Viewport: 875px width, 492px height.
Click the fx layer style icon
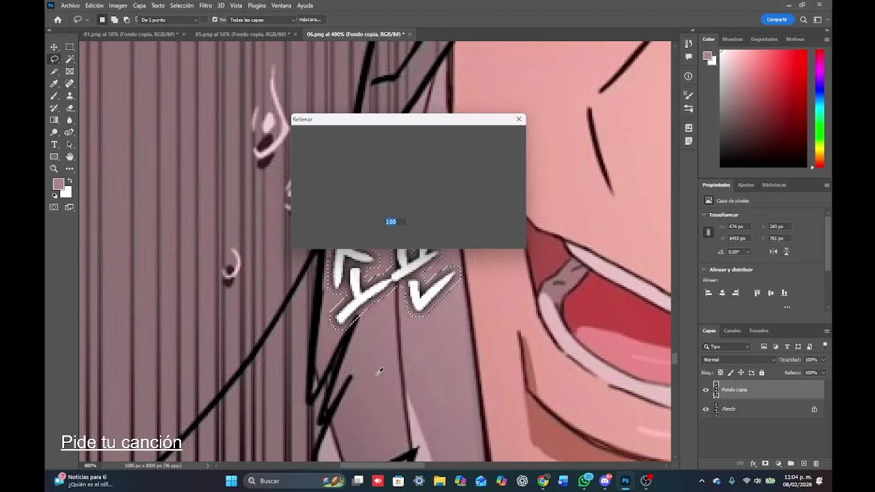tap(753, 463)
